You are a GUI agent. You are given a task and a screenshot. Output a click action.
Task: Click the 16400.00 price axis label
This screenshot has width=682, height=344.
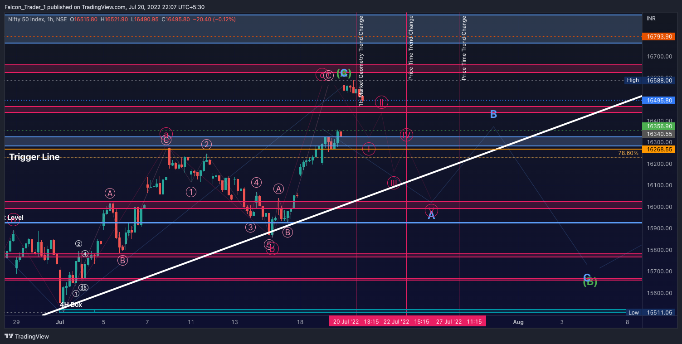coord(659,121)
